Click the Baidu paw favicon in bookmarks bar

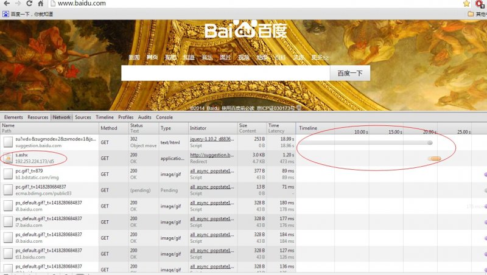pos(5,14)
